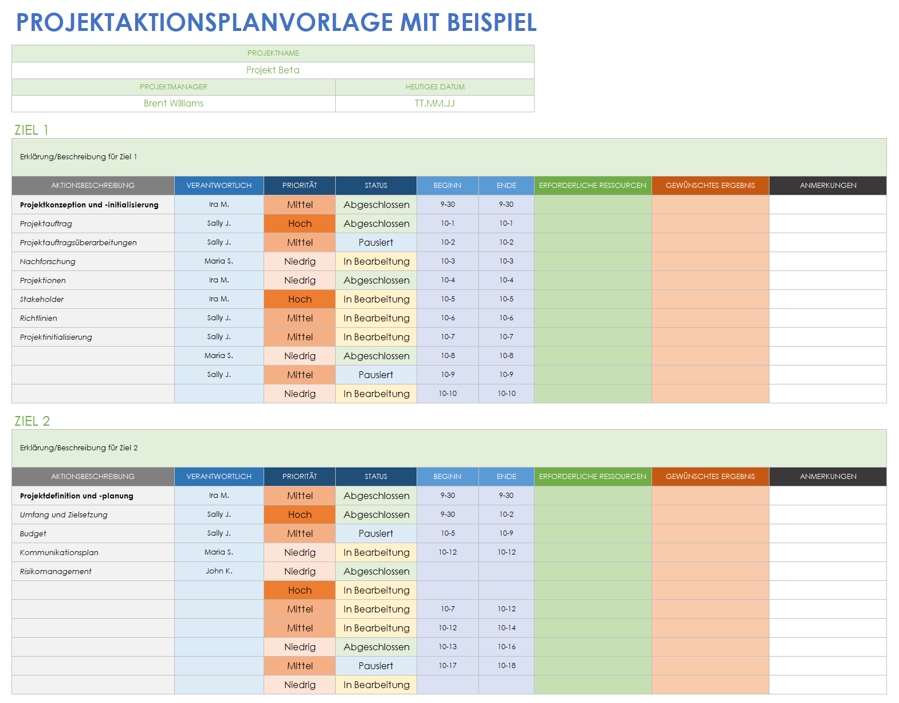Click BEGINN header in Ziel 2 table

point(447,477)
